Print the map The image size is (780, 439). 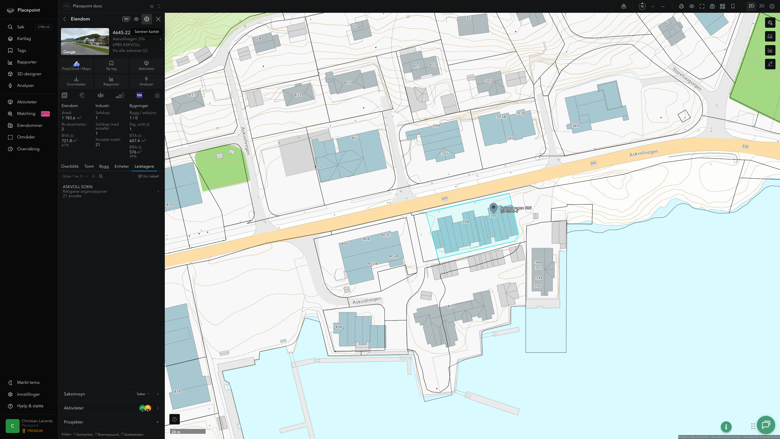point(681,6)
